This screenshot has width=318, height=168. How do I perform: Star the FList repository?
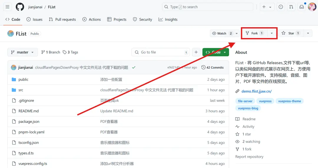[x=290, y=33]
